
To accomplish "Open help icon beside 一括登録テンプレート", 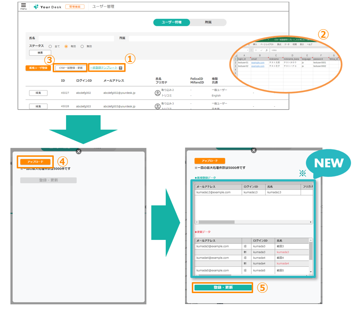I will click(x=120, y=68).
